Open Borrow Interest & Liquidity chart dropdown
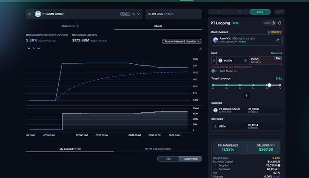 click(x=182, y=41)
